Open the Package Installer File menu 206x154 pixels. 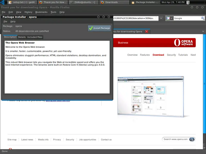tap(5, 22)
